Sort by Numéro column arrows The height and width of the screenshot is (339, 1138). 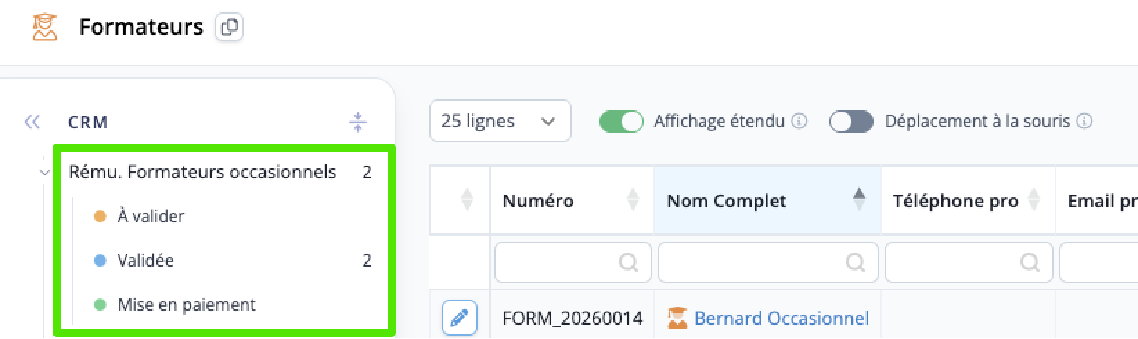633,200
